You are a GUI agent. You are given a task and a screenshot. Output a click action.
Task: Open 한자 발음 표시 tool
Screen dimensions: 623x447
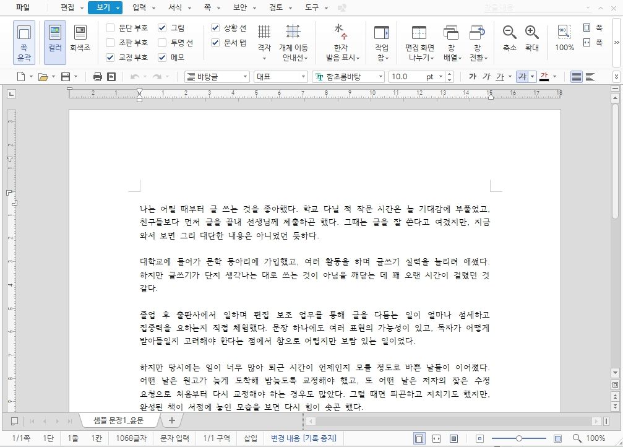click(x=343, y=43)
